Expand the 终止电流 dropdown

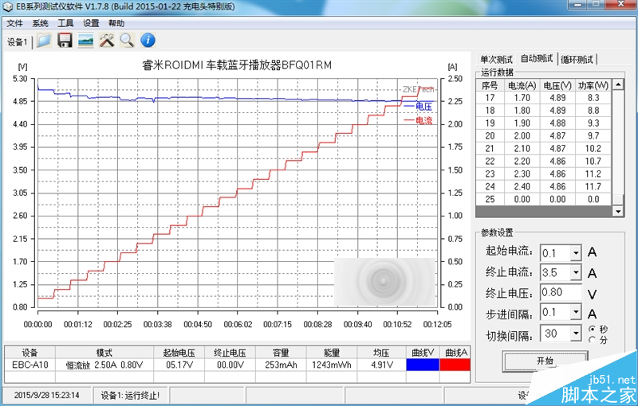click(x=575, y=272)
